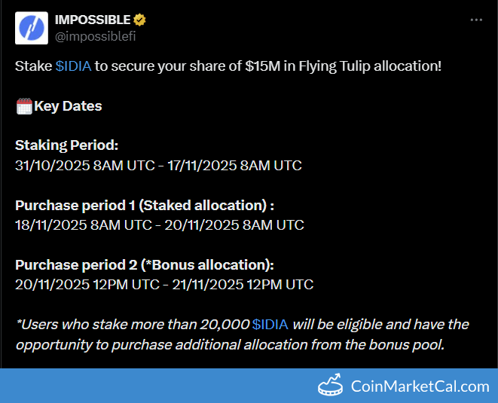Image resolution: width=498 pixels, height=403 pixels.
Task: Click the calendar emoji beside Key Dates
Action: (24, 106)
